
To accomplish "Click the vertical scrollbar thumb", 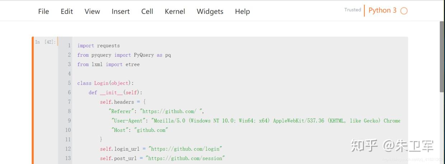I will [x=442, y=57].
